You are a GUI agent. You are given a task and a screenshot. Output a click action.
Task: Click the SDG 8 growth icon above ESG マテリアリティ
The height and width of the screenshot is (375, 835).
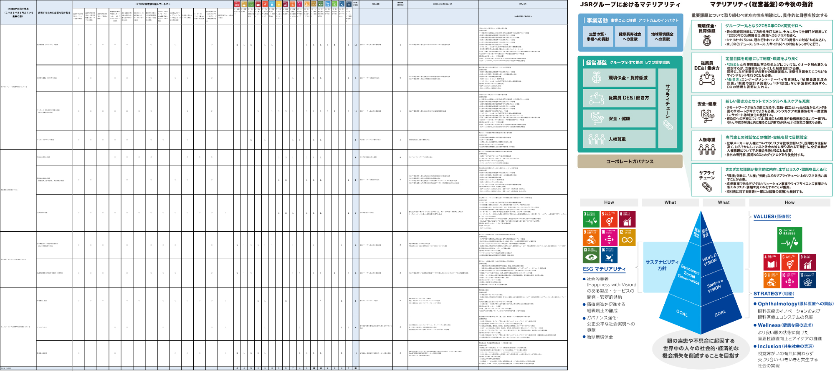[x=627, y=219]
